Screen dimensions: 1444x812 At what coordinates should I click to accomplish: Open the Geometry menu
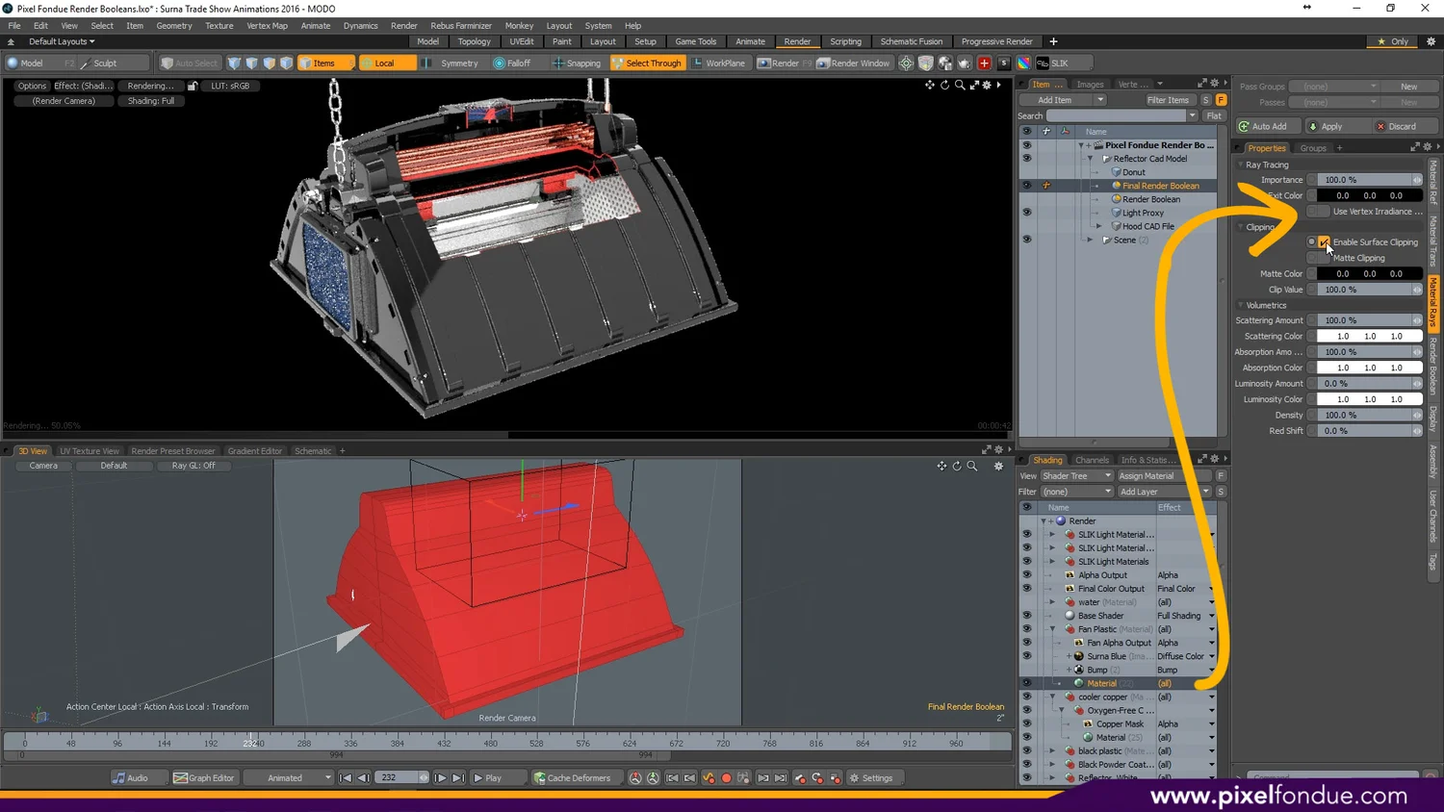pos(174,26)
